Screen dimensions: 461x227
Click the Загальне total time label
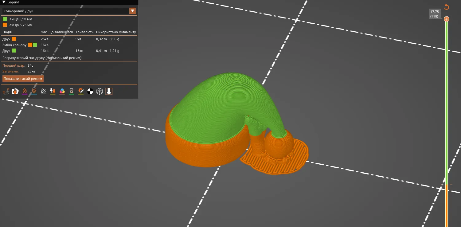(x=11, y=71)
